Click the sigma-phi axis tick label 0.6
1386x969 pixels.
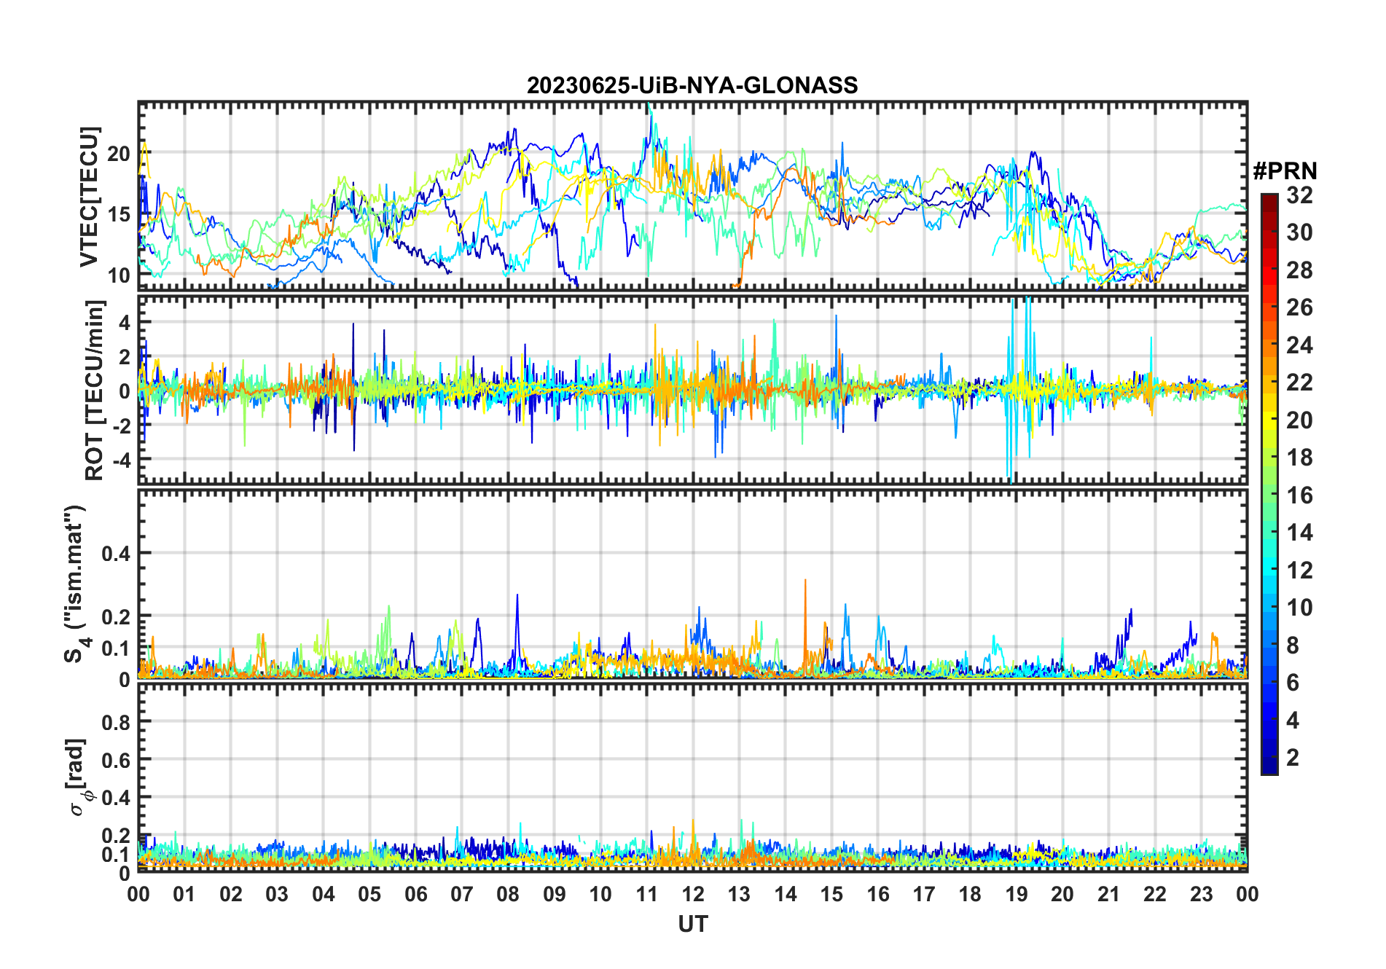116,760
